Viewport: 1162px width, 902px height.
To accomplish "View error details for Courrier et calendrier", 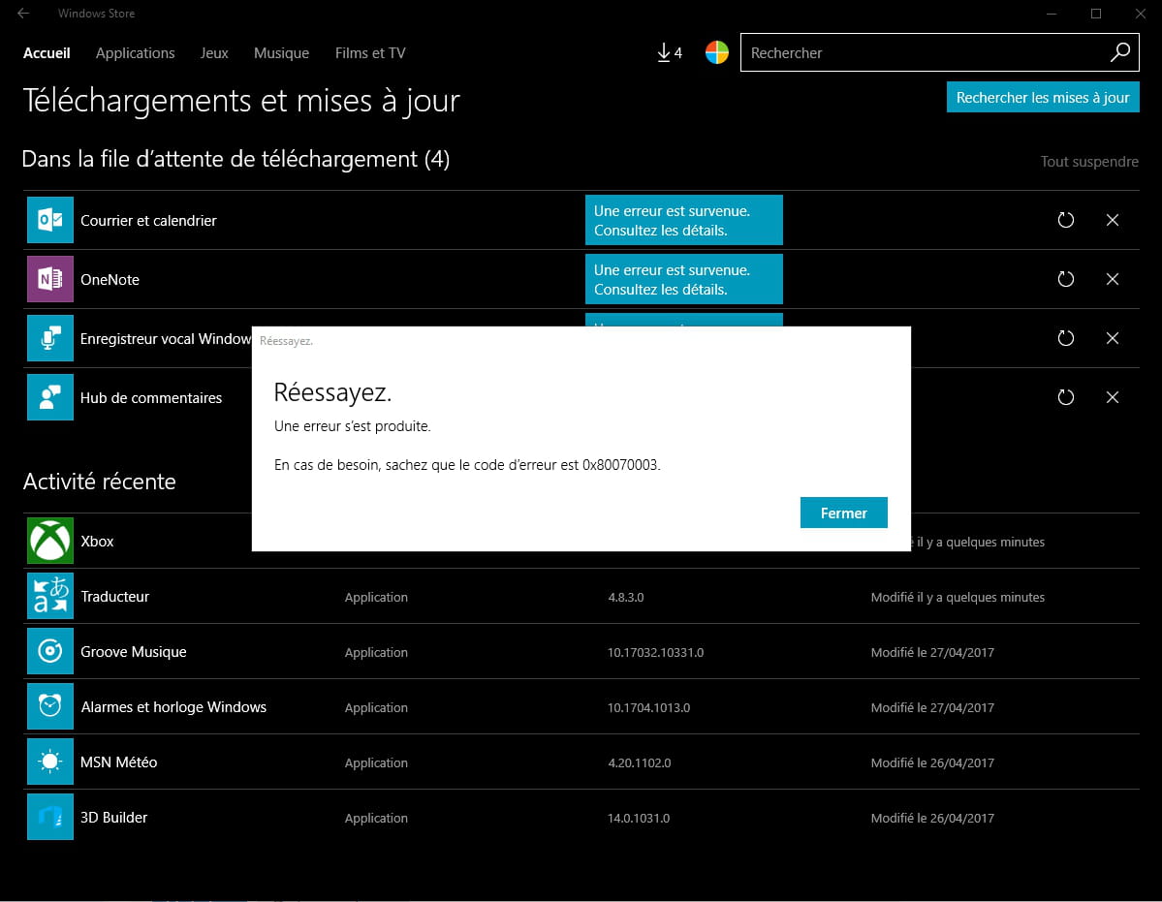I will point(683,220).
